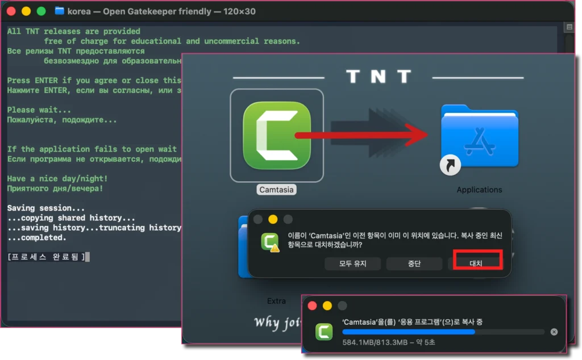Click the Camtasia app icon in TNT installer
Screen dimensions: 582x360
[x=277, y=135]
